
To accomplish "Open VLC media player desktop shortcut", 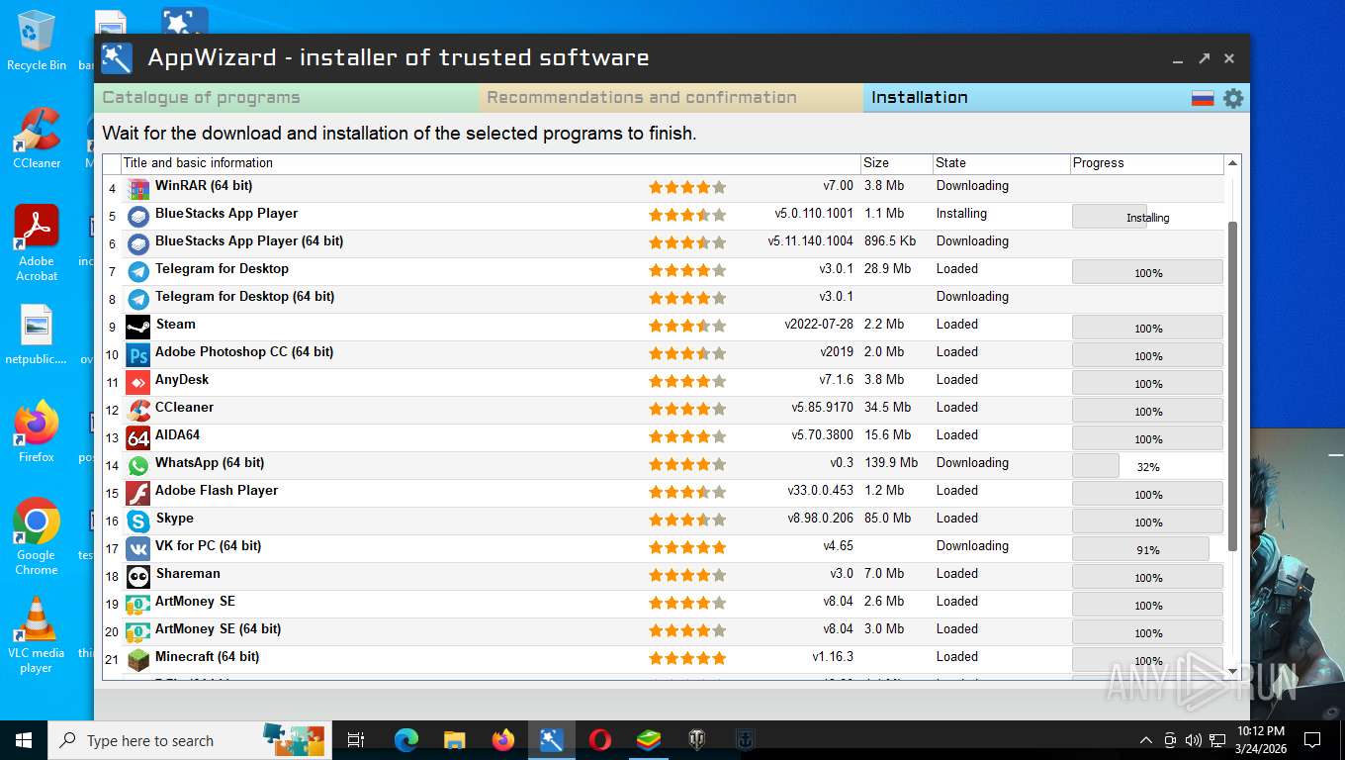I will click(37, 635).
